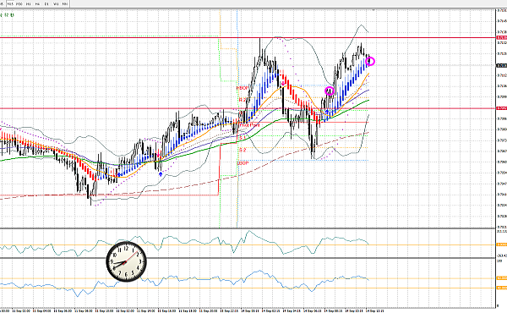
Task: Click the green indicator text at top-left
Action: (x=7, y=15)
